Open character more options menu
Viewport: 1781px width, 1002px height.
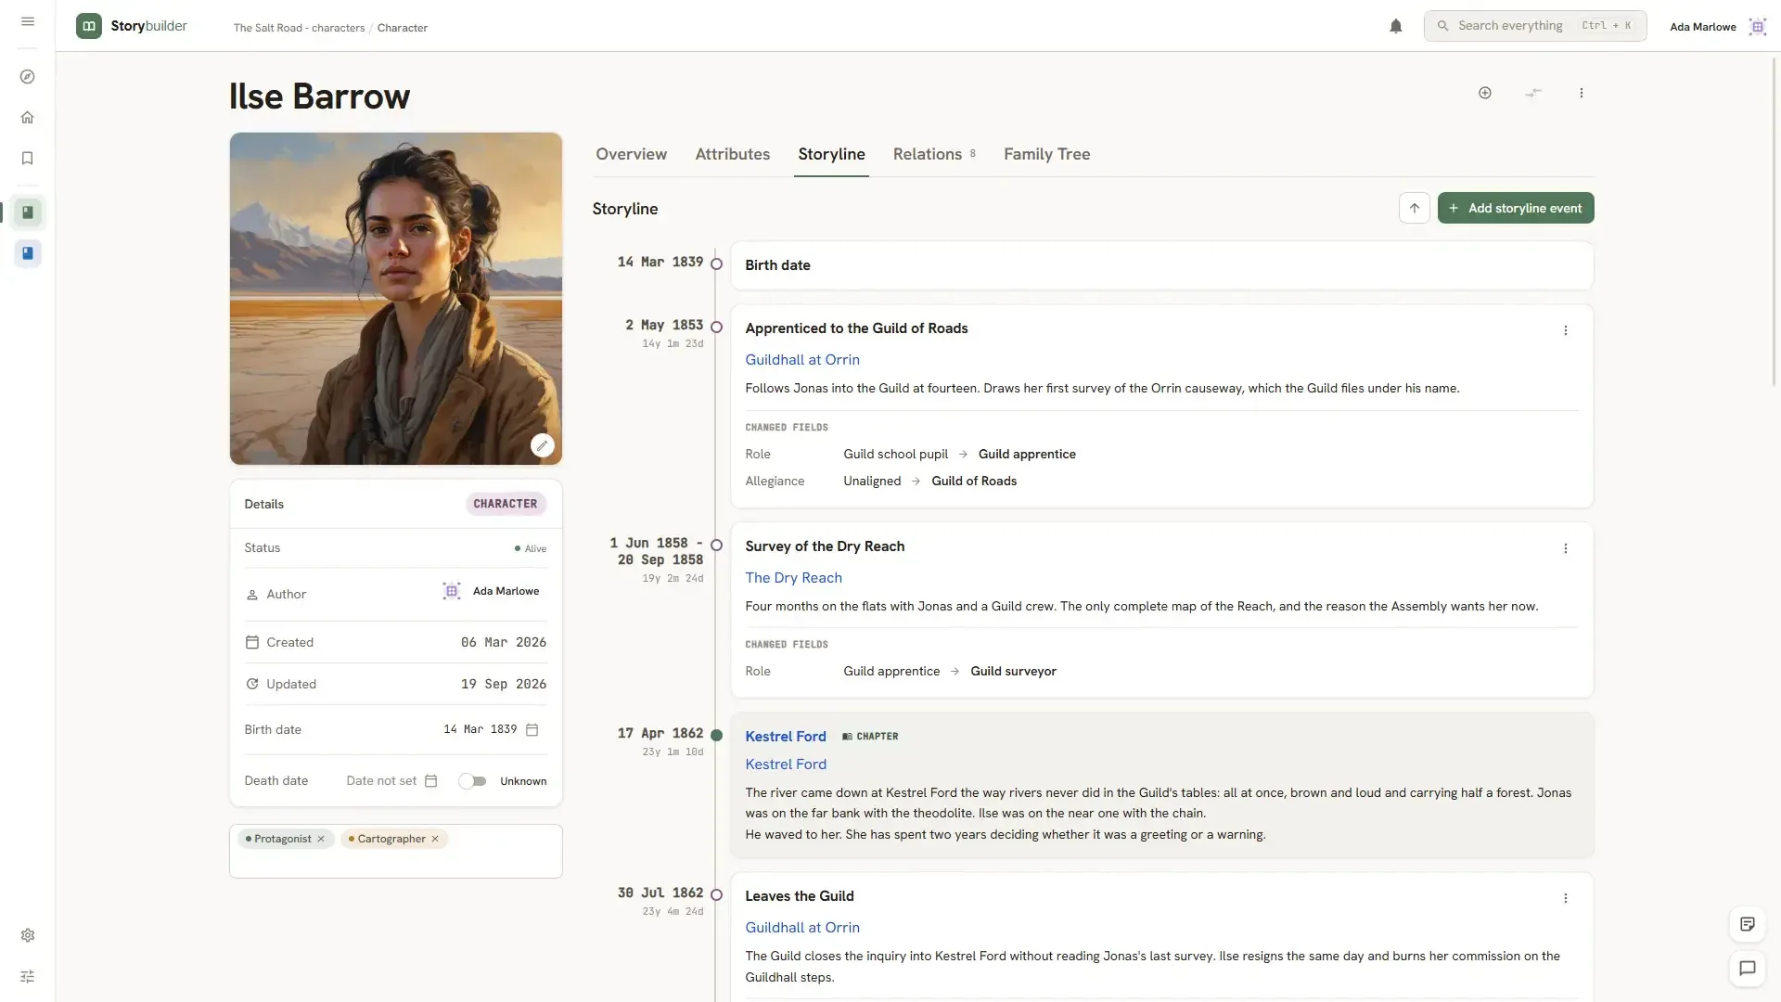(1582, 93)
